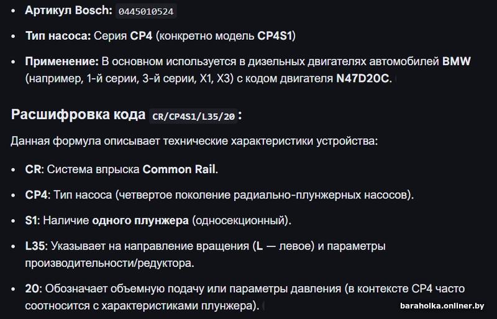497x319 pixels.
Task: Click the bold CR list item label
Action: pos(33,169)
